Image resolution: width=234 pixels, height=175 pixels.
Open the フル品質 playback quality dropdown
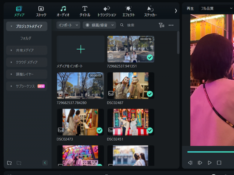point(216,8)
